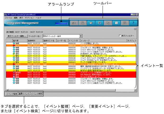This screenshot has height=114, width=164.
Task: Open the 編集 menu
Action: [16, 18]
